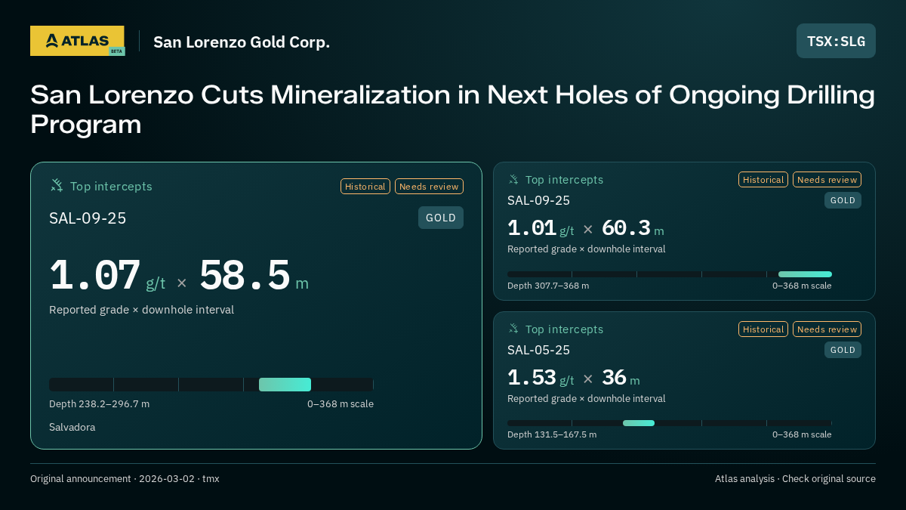Click the depth bar for 307.7–368 m interval
Image resolution: width=906 pixels, height=510 pixels.
pos(670,274)
